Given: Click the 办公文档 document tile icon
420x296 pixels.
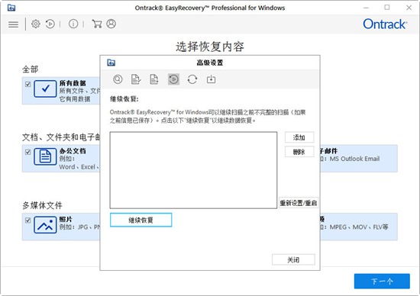Looking at the screenshot, I should click(45, 156).
